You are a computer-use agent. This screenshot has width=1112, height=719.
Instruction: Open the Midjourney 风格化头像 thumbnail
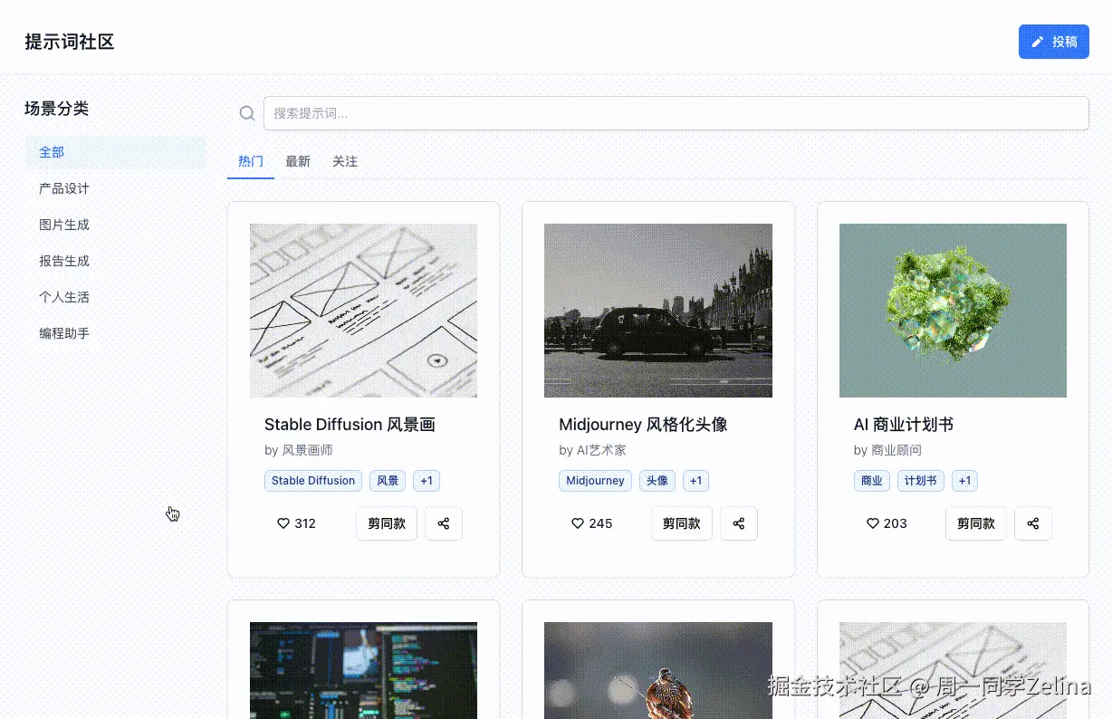[x=657, y=310]
